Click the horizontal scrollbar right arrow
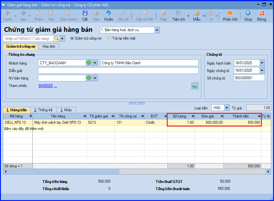This screenshot has height=201, width=274. pyautogui.click(x=268, y=171)
